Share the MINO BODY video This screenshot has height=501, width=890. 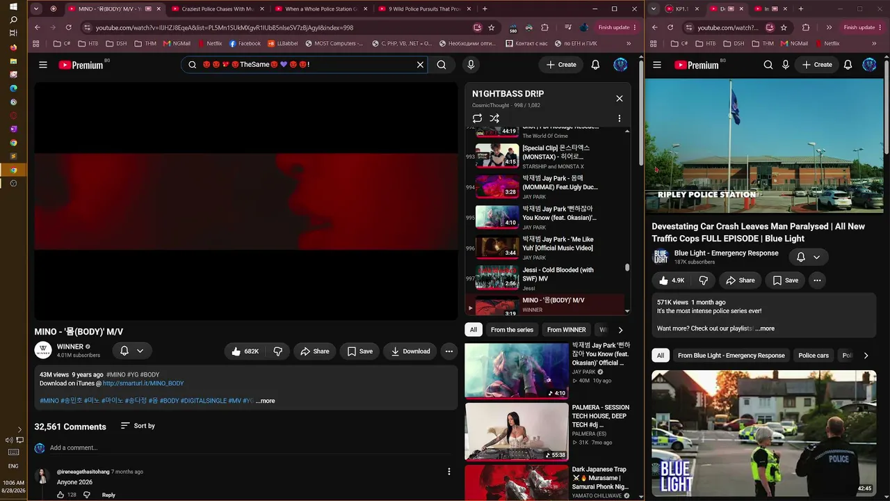[314, 351]
